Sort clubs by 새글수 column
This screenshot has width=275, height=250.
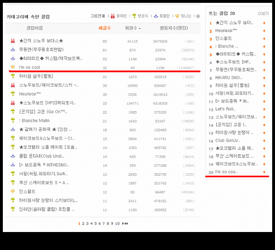click(104, 28)
